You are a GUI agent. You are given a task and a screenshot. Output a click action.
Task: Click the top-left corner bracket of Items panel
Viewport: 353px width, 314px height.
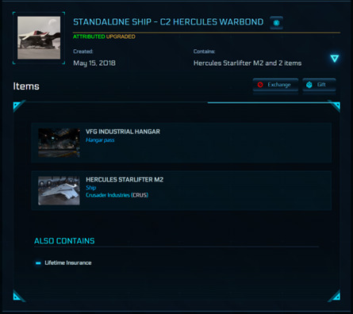pyautogui.click(x=18, y=105)
